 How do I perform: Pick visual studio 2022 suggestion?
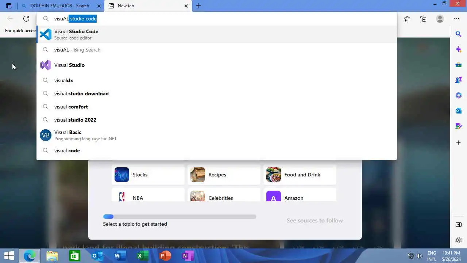click(217, 120)
